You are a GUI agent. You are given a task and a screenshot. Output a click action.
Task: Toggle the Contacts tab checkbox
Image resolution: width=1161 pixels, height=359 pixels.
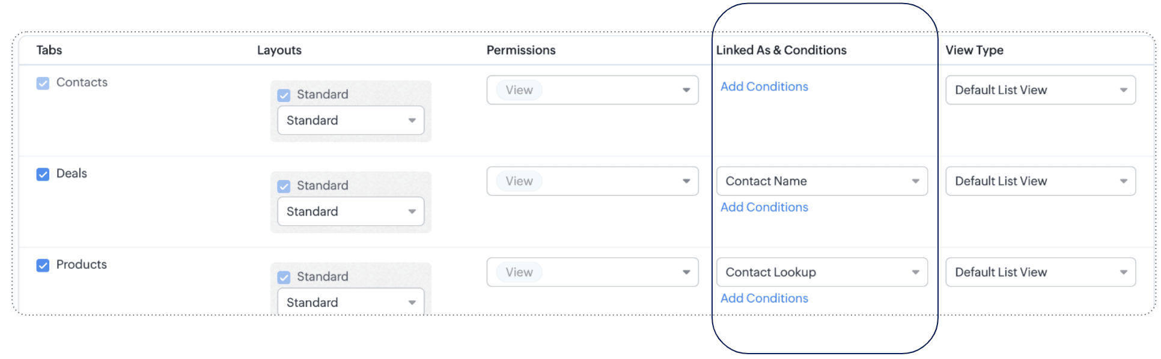(43, 83)
